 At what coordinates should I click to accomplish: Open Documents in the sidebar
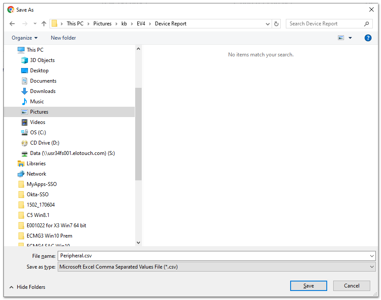[43, 81]
